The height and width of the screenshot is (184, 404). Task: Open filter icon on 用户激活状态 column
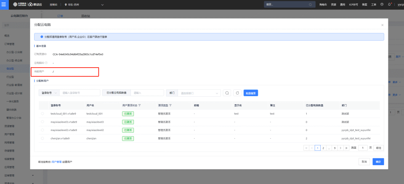point(140,105)
